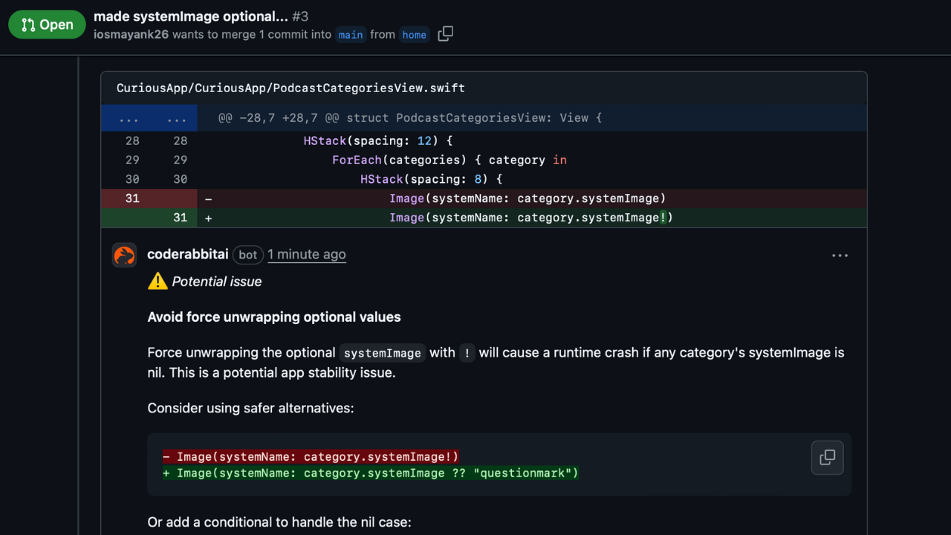Visit the iosmayank26 author profile
The height and width of the screenshot is (535, 951).
click(131, 35)
